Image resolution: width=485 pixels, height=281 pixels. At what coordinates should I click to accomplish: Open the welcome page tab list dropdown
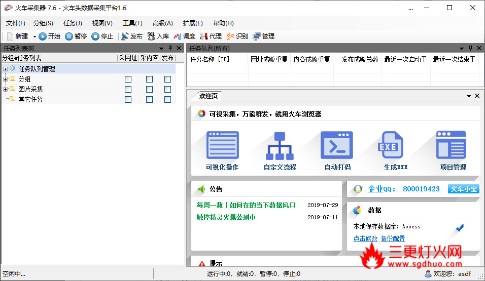(469, 96)
